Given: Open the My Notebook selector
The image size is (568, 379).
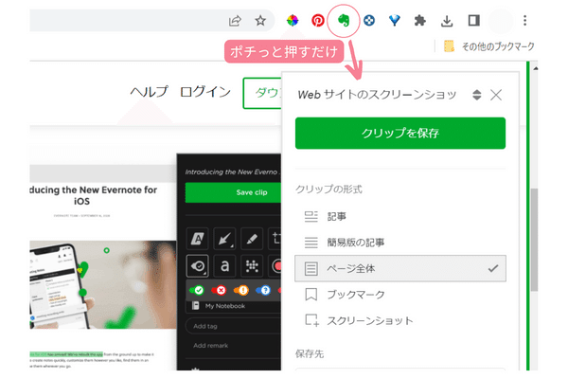Looking at the screenshot, I should click(234, 306).
